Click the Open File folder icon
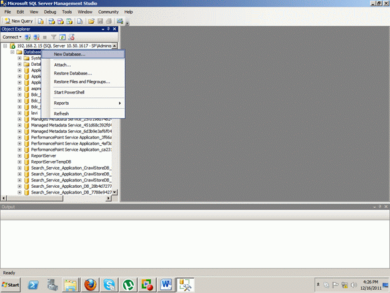Viewport: 390px width, 293px height. coord(91,21)
